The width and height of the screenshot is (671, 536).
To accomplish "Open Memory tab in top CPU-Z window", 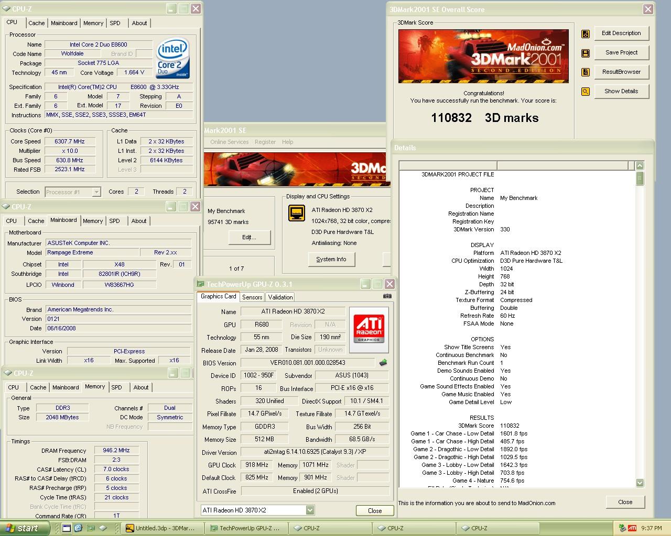I will (93, 23).
